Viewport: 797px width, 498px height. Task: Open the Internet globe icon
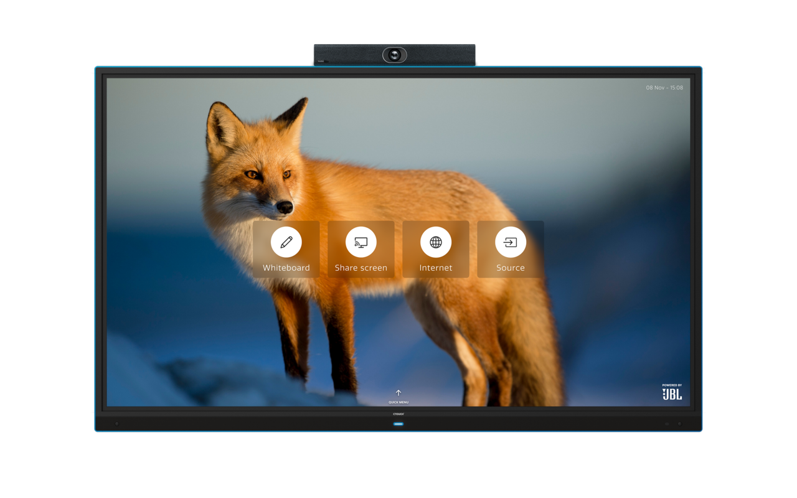pyautogui.click(x=436, y=242)
